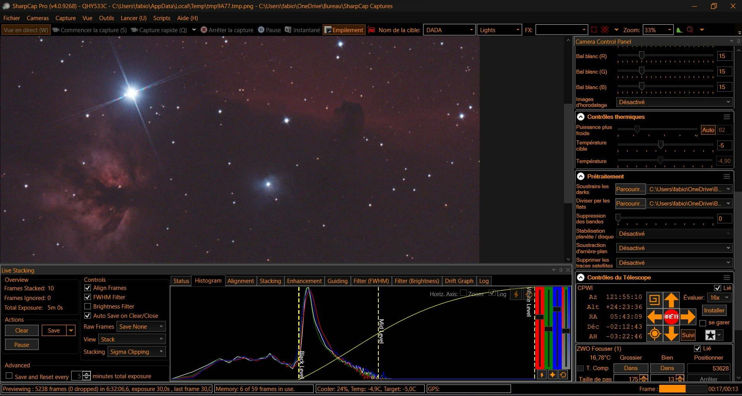Screen dimensions: 742x396
Task: Open the Prétraitement panel hamburger menu
Action: (727, 176)
